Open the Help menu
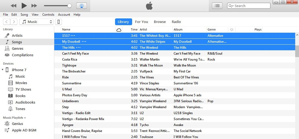This screenshot has height=139, width=299. pyautogui.click(x=77, y=14)
